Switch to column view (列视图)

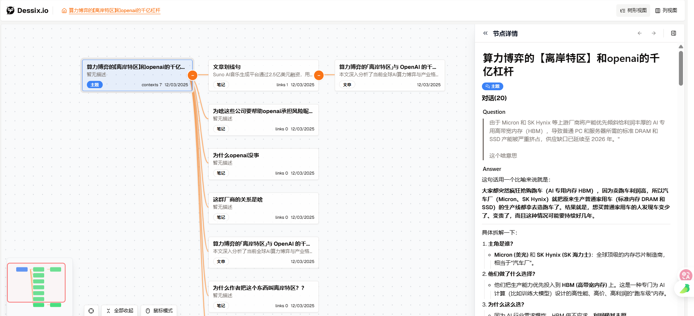pyautogui.click(x=666, y=10)
